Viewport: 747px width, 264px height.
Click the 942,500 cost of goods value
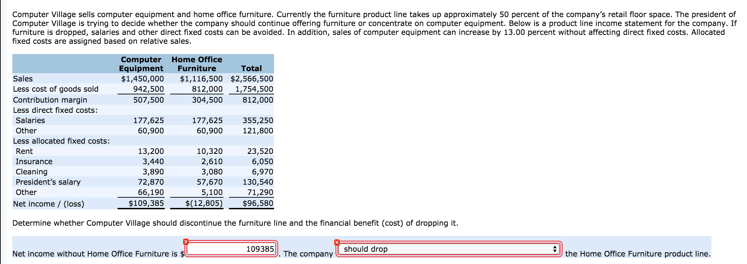(148, 89)
